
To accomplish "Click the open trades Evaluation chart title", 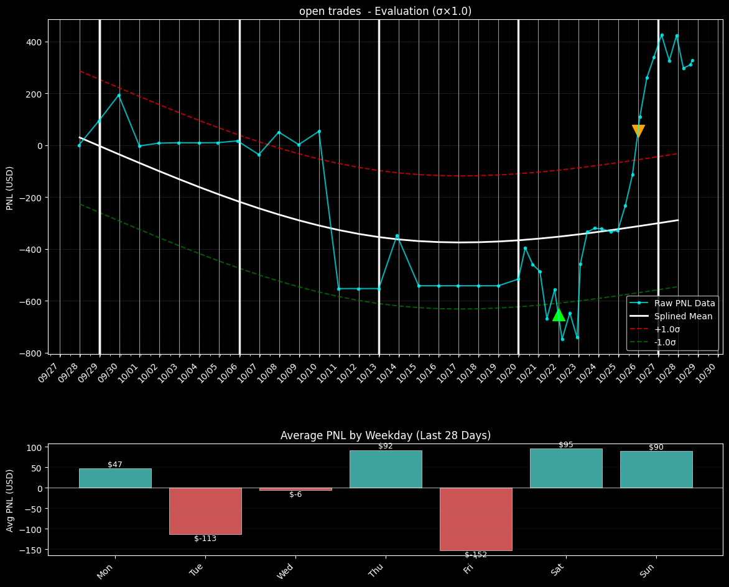I will (x=385, y=11).
